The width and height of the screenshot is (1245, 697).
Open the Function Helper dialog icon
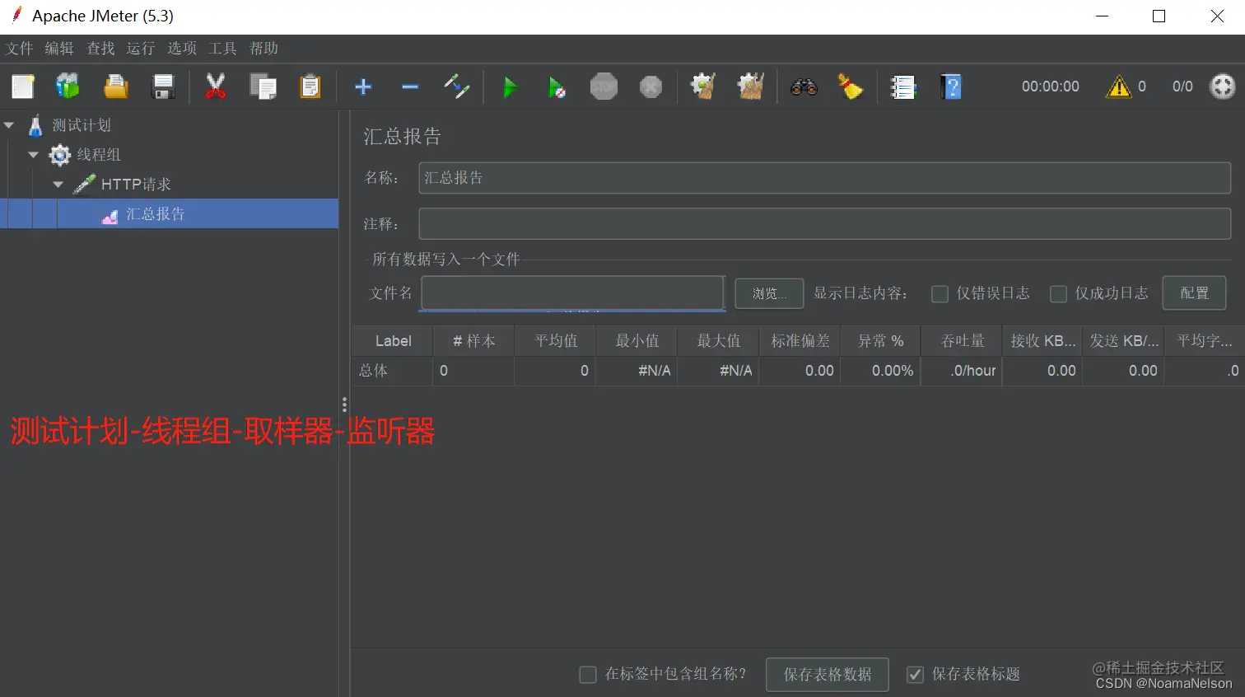[903, 86]
